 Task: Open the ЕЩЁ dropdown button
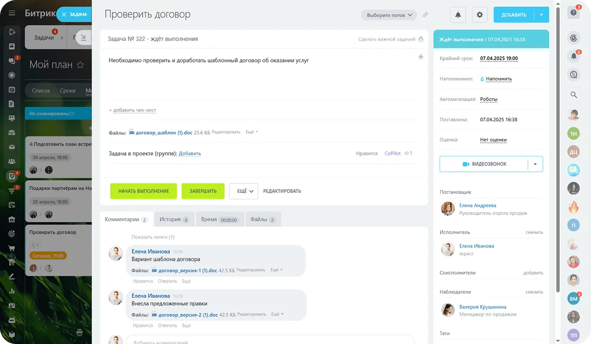pos(243,191)
